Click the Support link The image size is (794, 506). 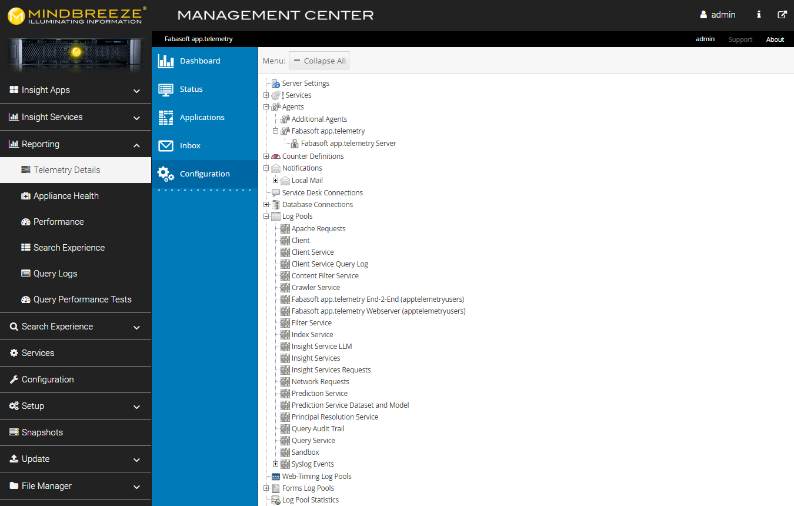click(740, 39)
